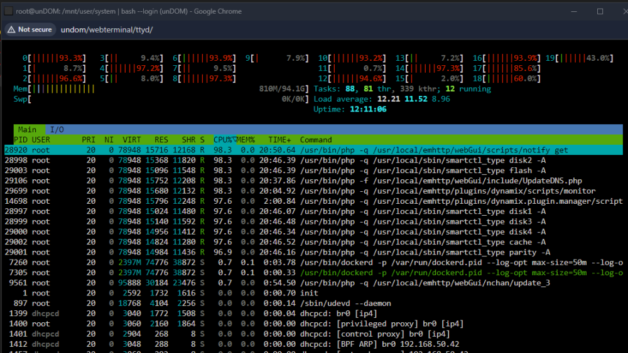
Task: Select process 14698 dynamix.plugin.manager row
Action: click(313, 201)
